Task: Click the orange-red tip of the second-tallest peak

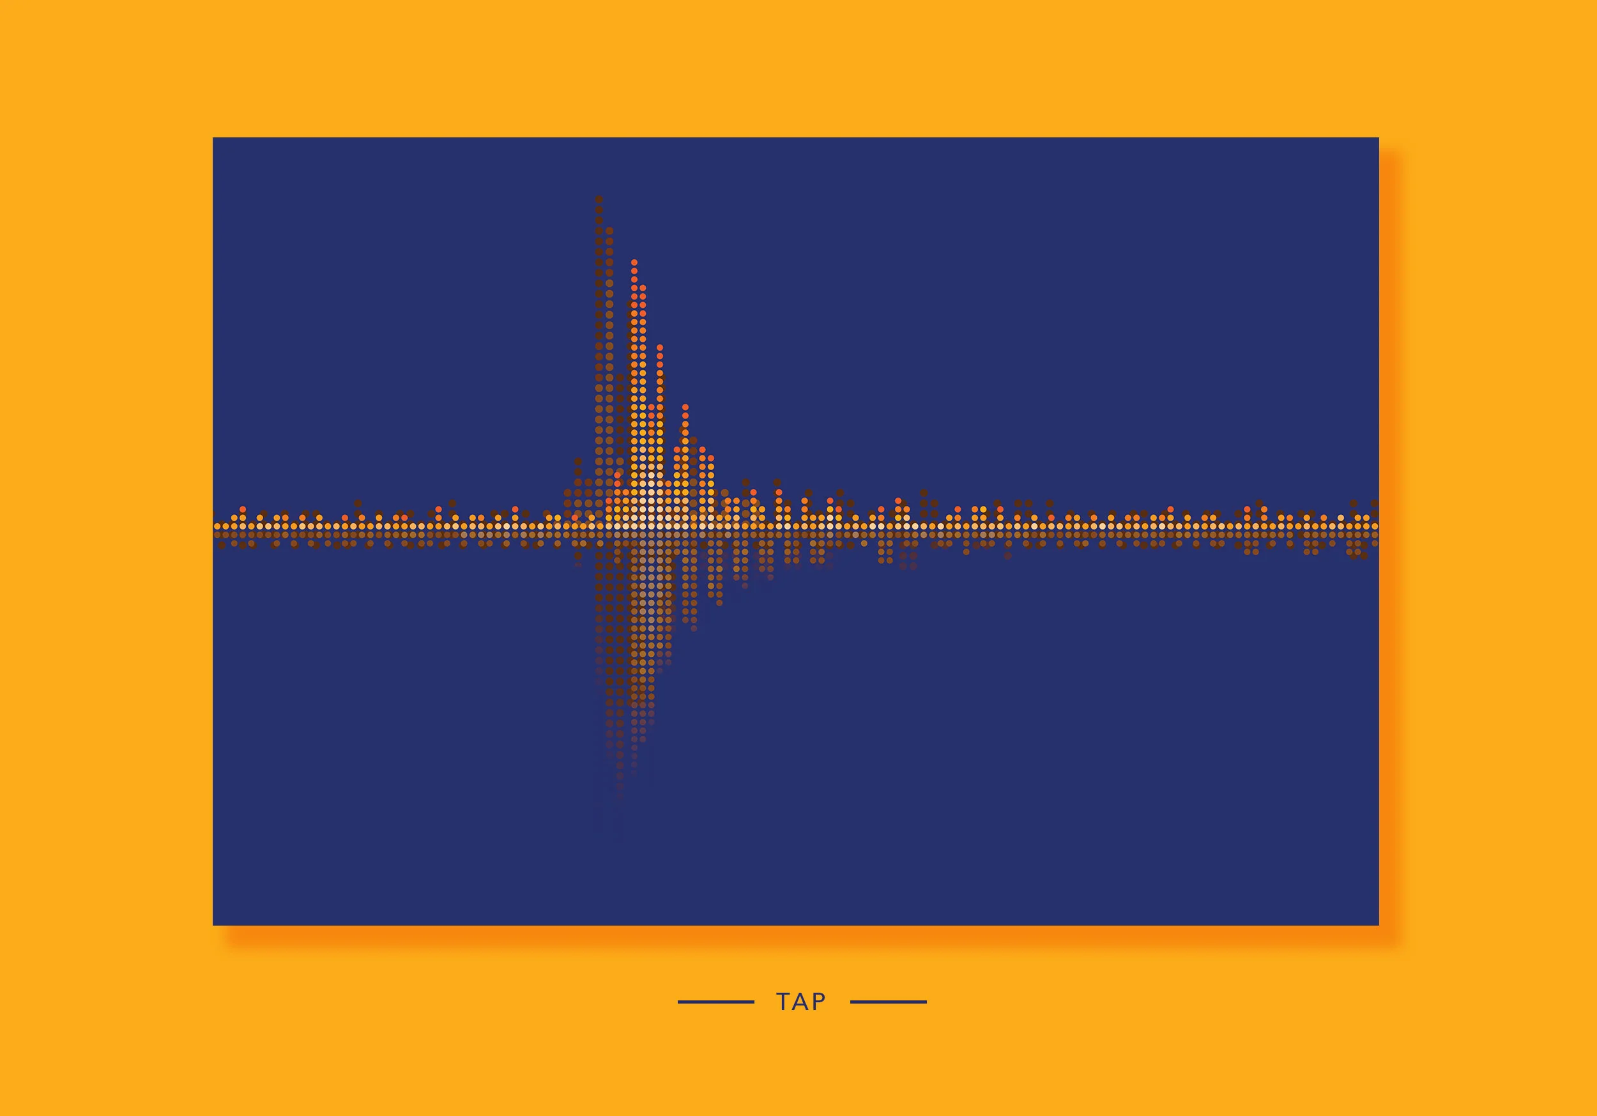Action: tap(634, 264)
